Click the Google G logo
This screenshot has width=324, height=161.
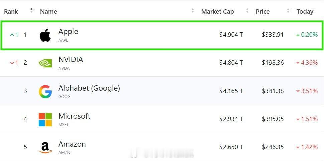[45, 92]
